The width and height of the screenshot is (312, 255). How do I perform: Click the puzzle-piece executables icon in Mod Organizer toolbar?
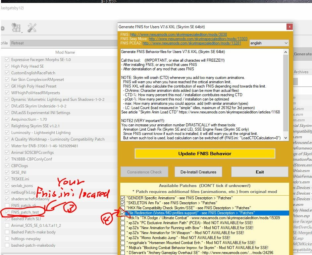coord(16,28)
